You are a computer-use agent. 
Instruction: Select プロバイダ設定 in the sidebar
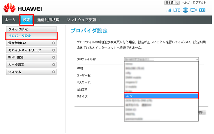click(31, 36)
